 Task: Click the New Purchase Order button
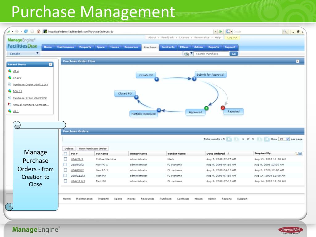click(x=93, y=148)
